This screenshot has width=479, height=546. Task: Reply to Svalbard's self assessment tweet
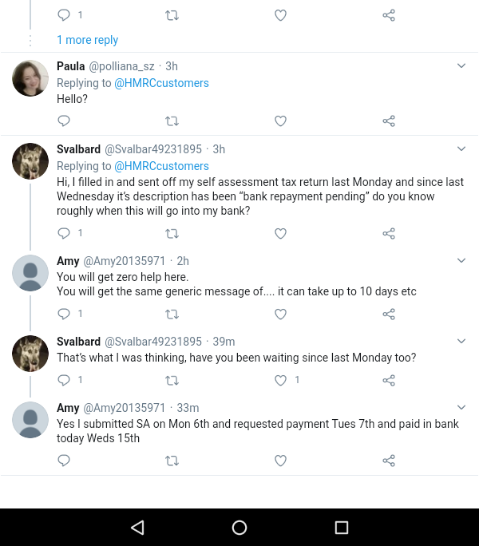click(64, 233)
